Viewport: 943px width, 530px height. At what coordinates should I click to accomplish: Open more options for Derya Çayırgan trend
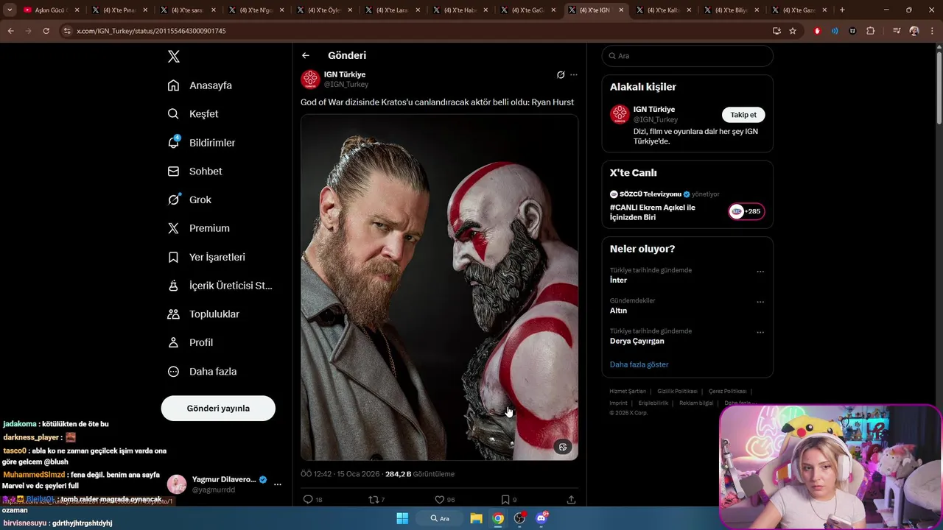tap(760, 333)
